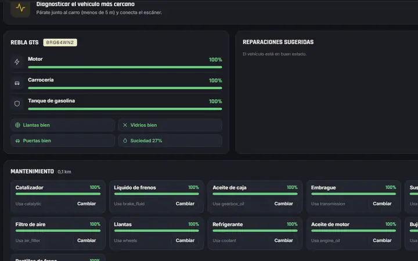The width and height of the screenshot is (418, 261).
Task: Click the Tanque de gasolina health bar
Action: coord(125,108)
